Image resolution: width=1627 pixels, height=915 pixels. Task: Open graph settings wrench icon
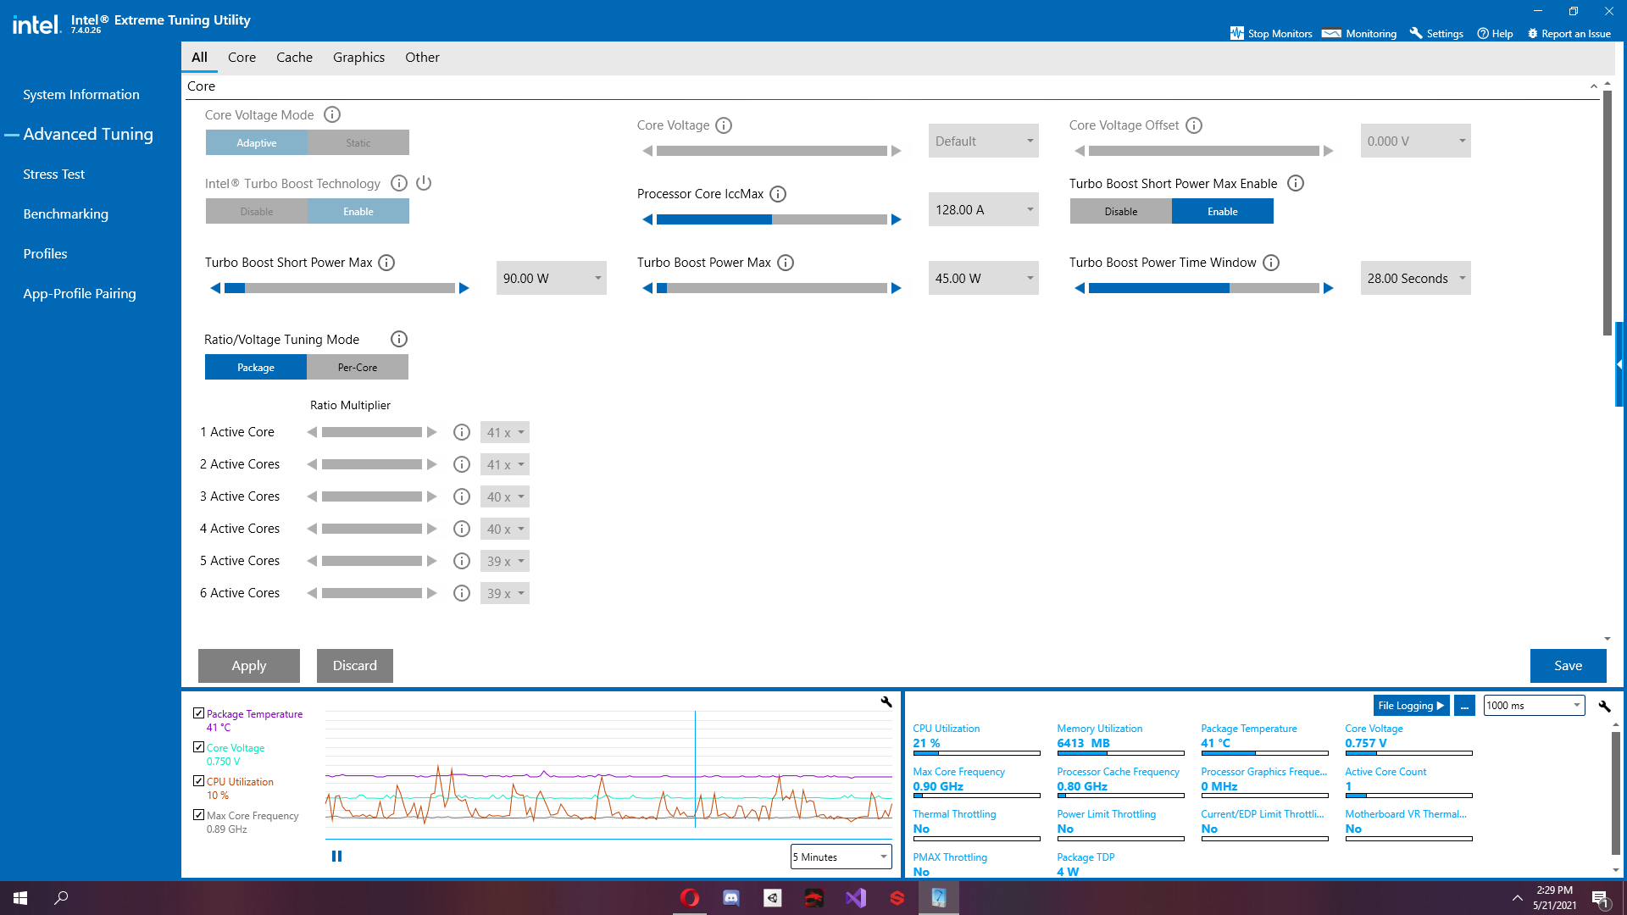[886, 701]
